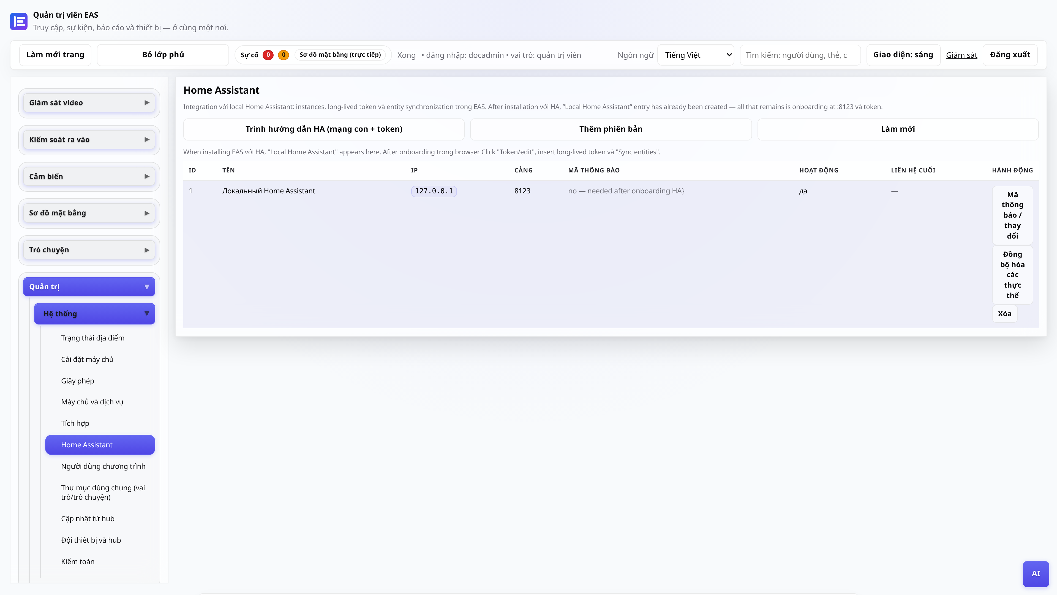
Task: Click the ID column header
Action: pyautogui.click(x=192, y=171)
